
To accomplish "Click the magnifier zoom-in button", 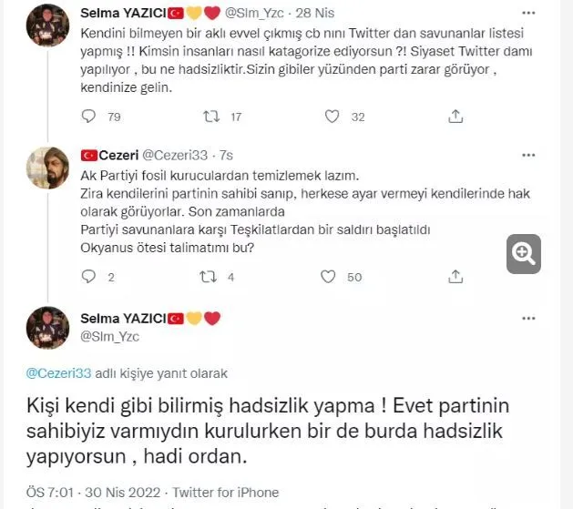I will point(523,254).
